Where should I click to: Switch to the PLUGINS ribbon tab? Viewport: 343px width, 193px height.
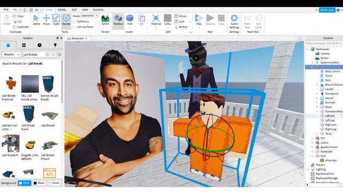98,10
